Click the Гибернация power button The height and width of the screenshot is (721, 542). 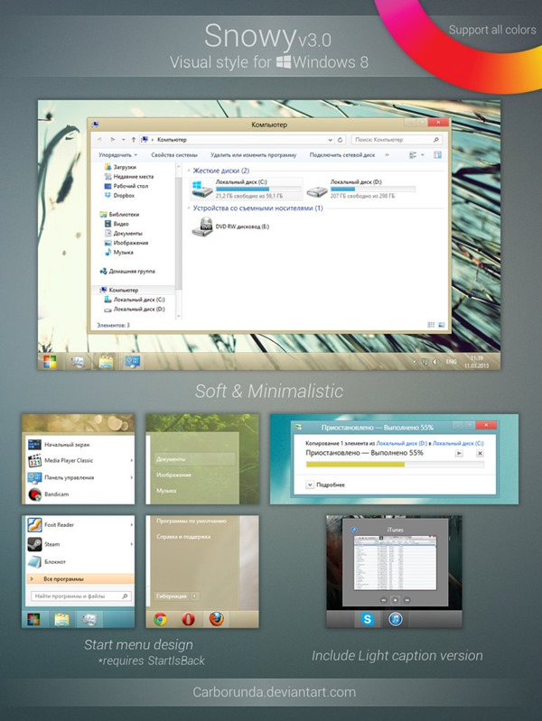tap(172, 596)
